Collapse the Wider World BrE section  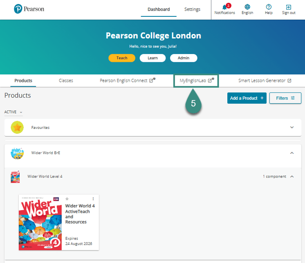pos(292,153)
